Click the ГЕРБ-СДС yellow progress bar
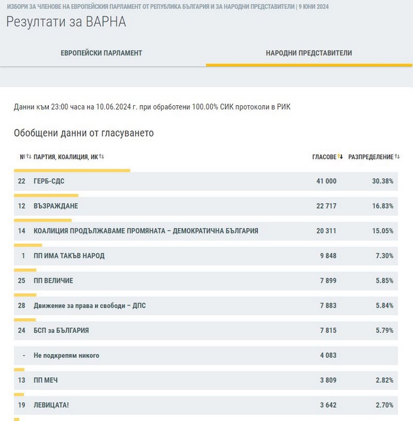 (x=72, y=170)
